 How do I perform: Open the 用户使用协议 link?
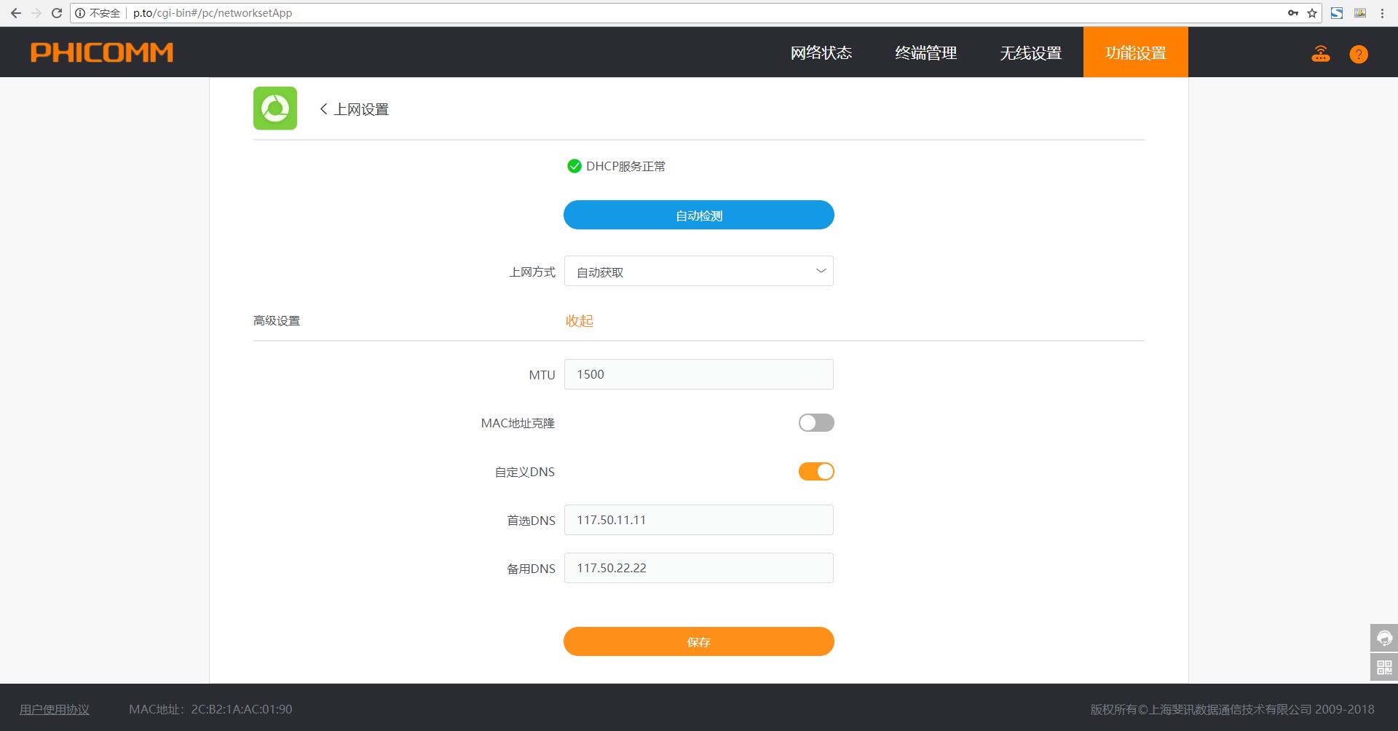coord(55,709)
